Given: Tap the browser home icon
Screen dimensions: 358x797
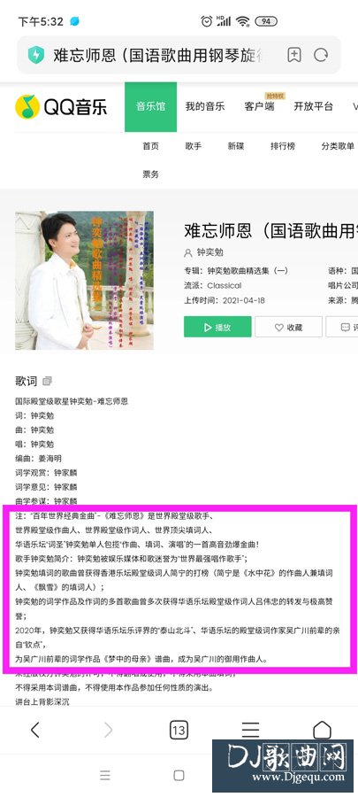Looking at the screenshot, I should coord(322,730).
